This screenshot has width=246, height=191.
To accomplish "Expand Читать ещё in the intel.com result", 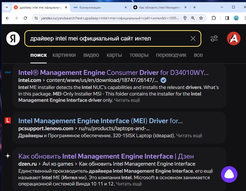I will (127, 100).
